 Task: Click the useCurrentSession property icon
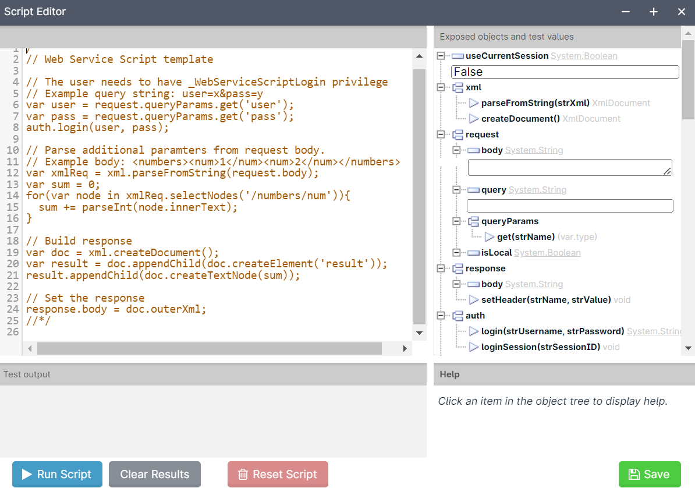458,56
